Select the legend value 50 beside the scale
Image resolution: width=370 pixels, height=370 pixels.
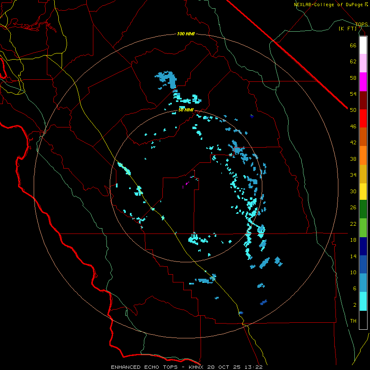click(x=353, y=110)
